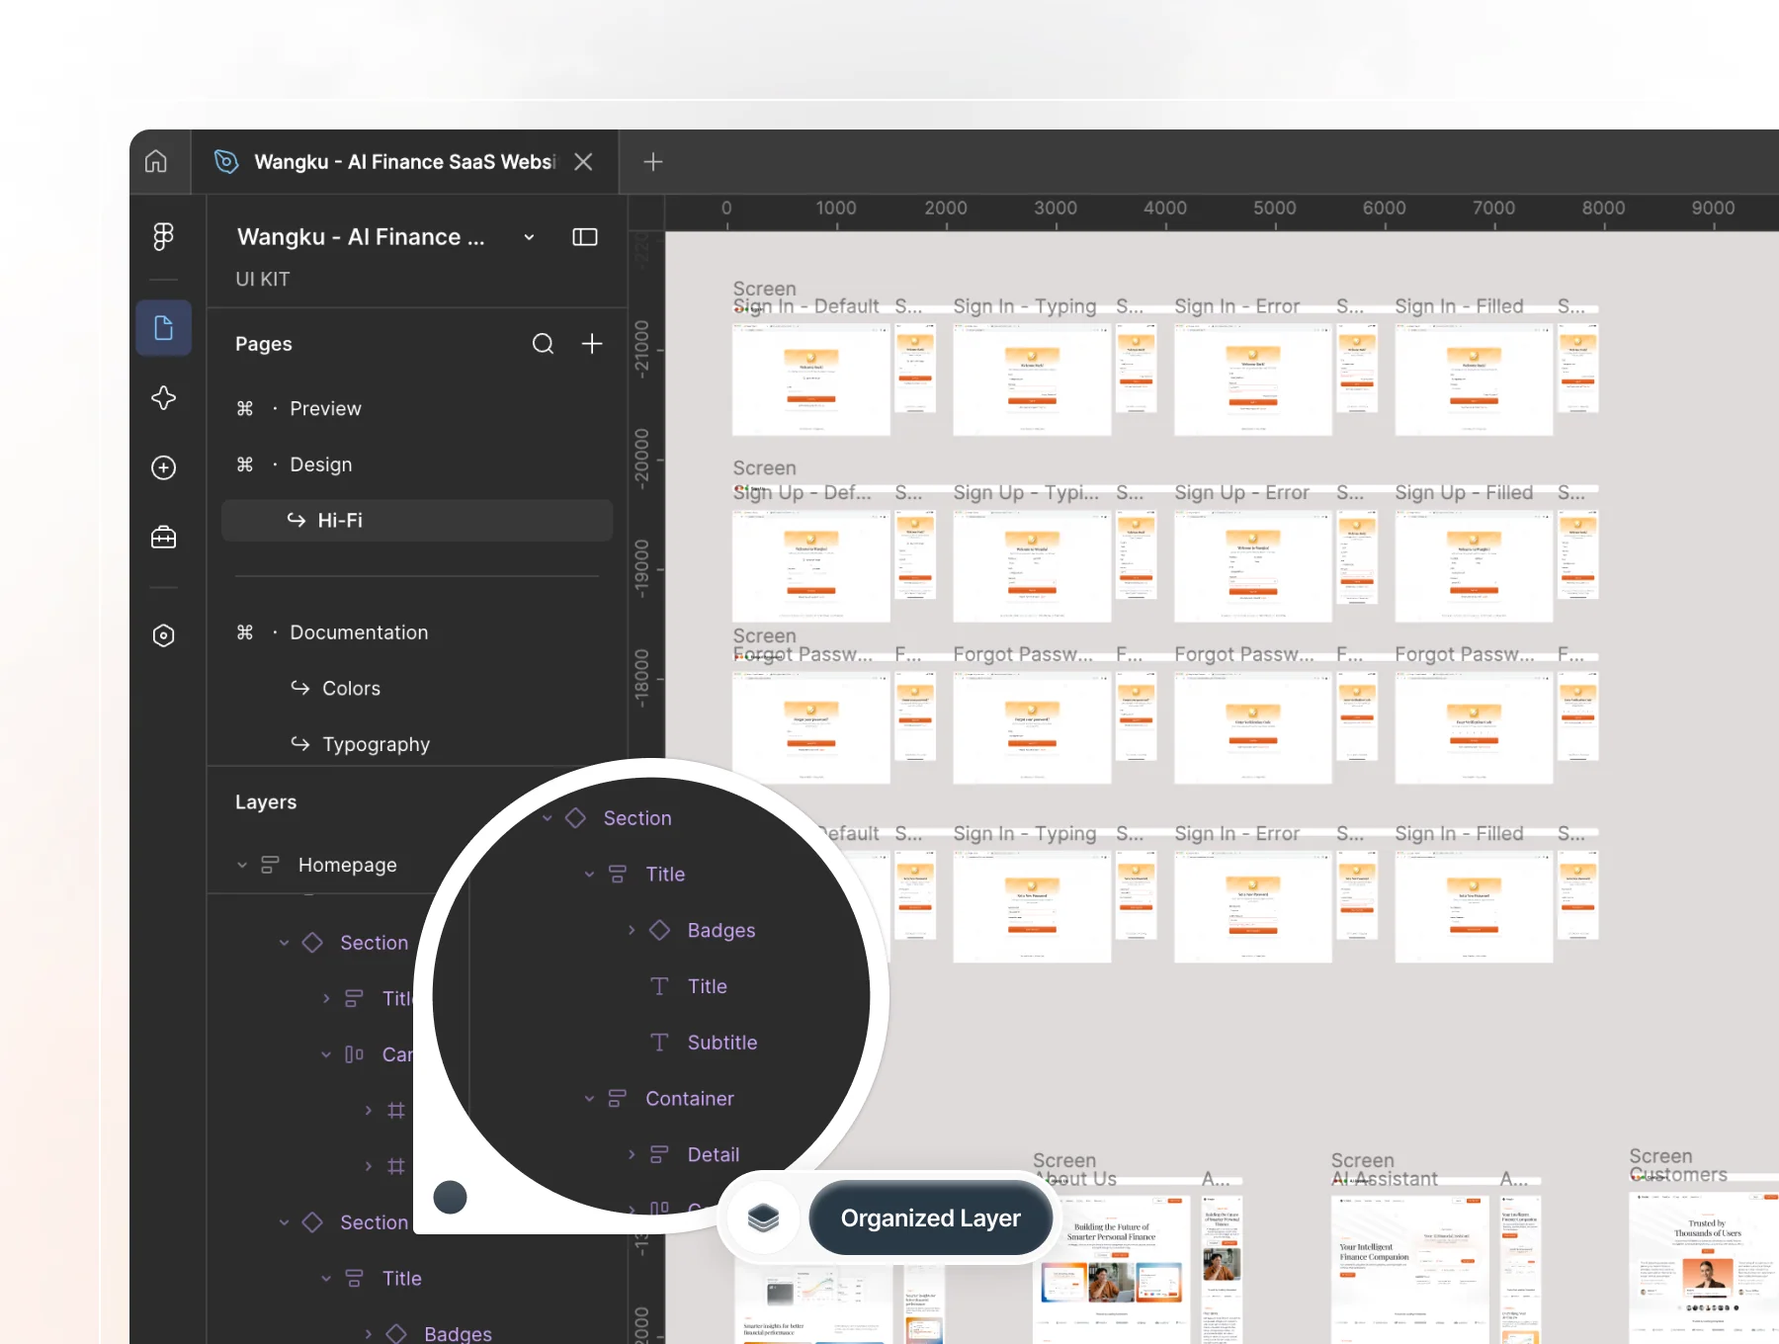Open the Colors page
1779x1344 pixels.
[x=351, y=689]
